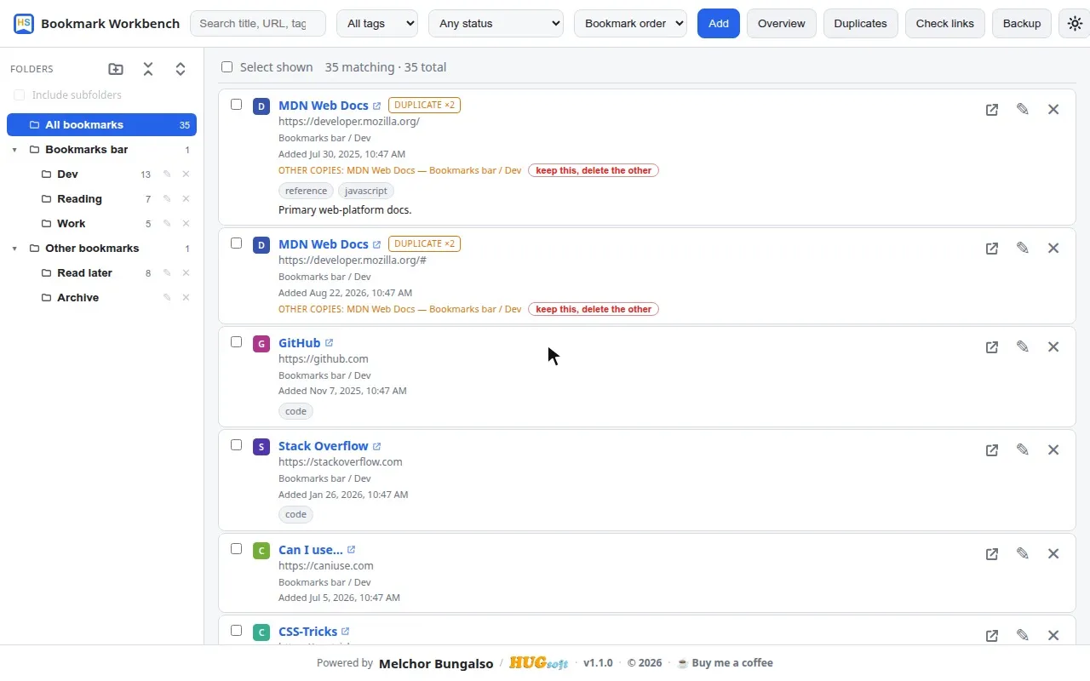
Task: Tick the Can I use... bookmark checkbox
Action: (x=237, y=549)
